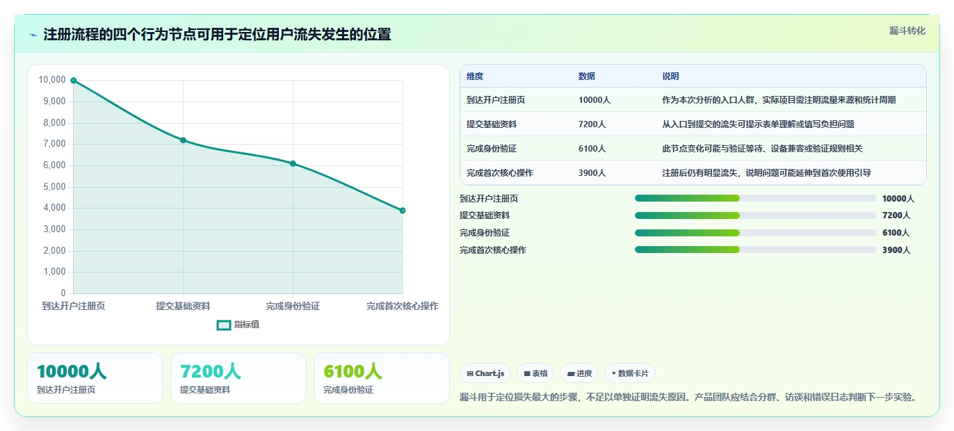The image size is (954, 431).
Task: Click the description starting 注册后仍有明显流失
Action: click(766, 173)
